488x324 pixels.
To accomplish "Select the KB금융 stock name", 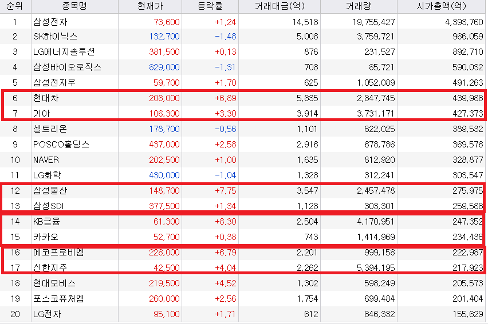I will [x=47, y=222].
